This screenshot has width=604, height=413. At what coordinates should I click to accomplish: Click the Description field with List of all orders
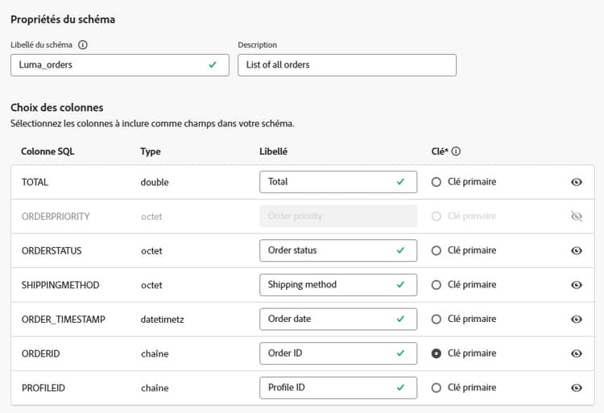(346, 65)
